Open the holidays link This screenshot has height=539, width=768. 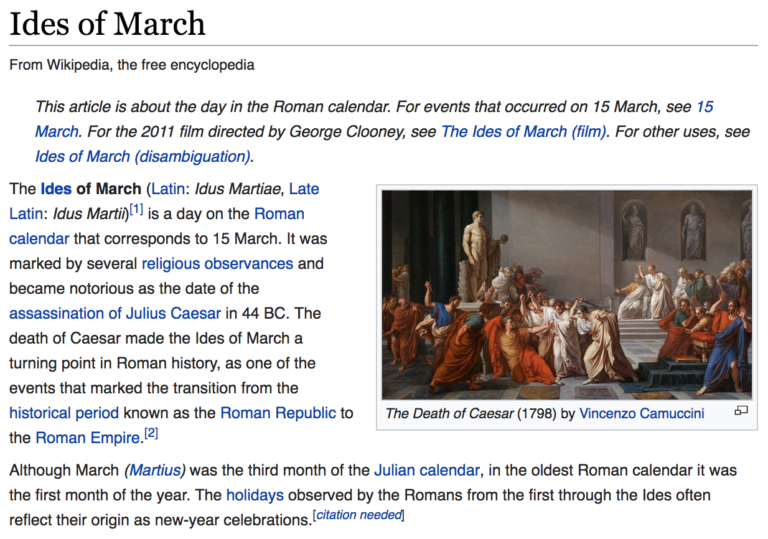pyautogui.click(x=255, y=495)
